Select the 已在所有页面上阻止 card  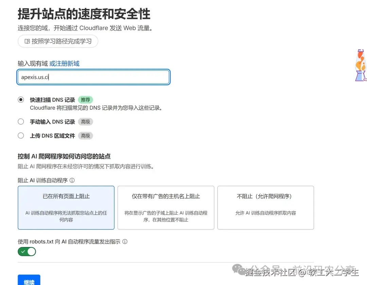point(66,207)
